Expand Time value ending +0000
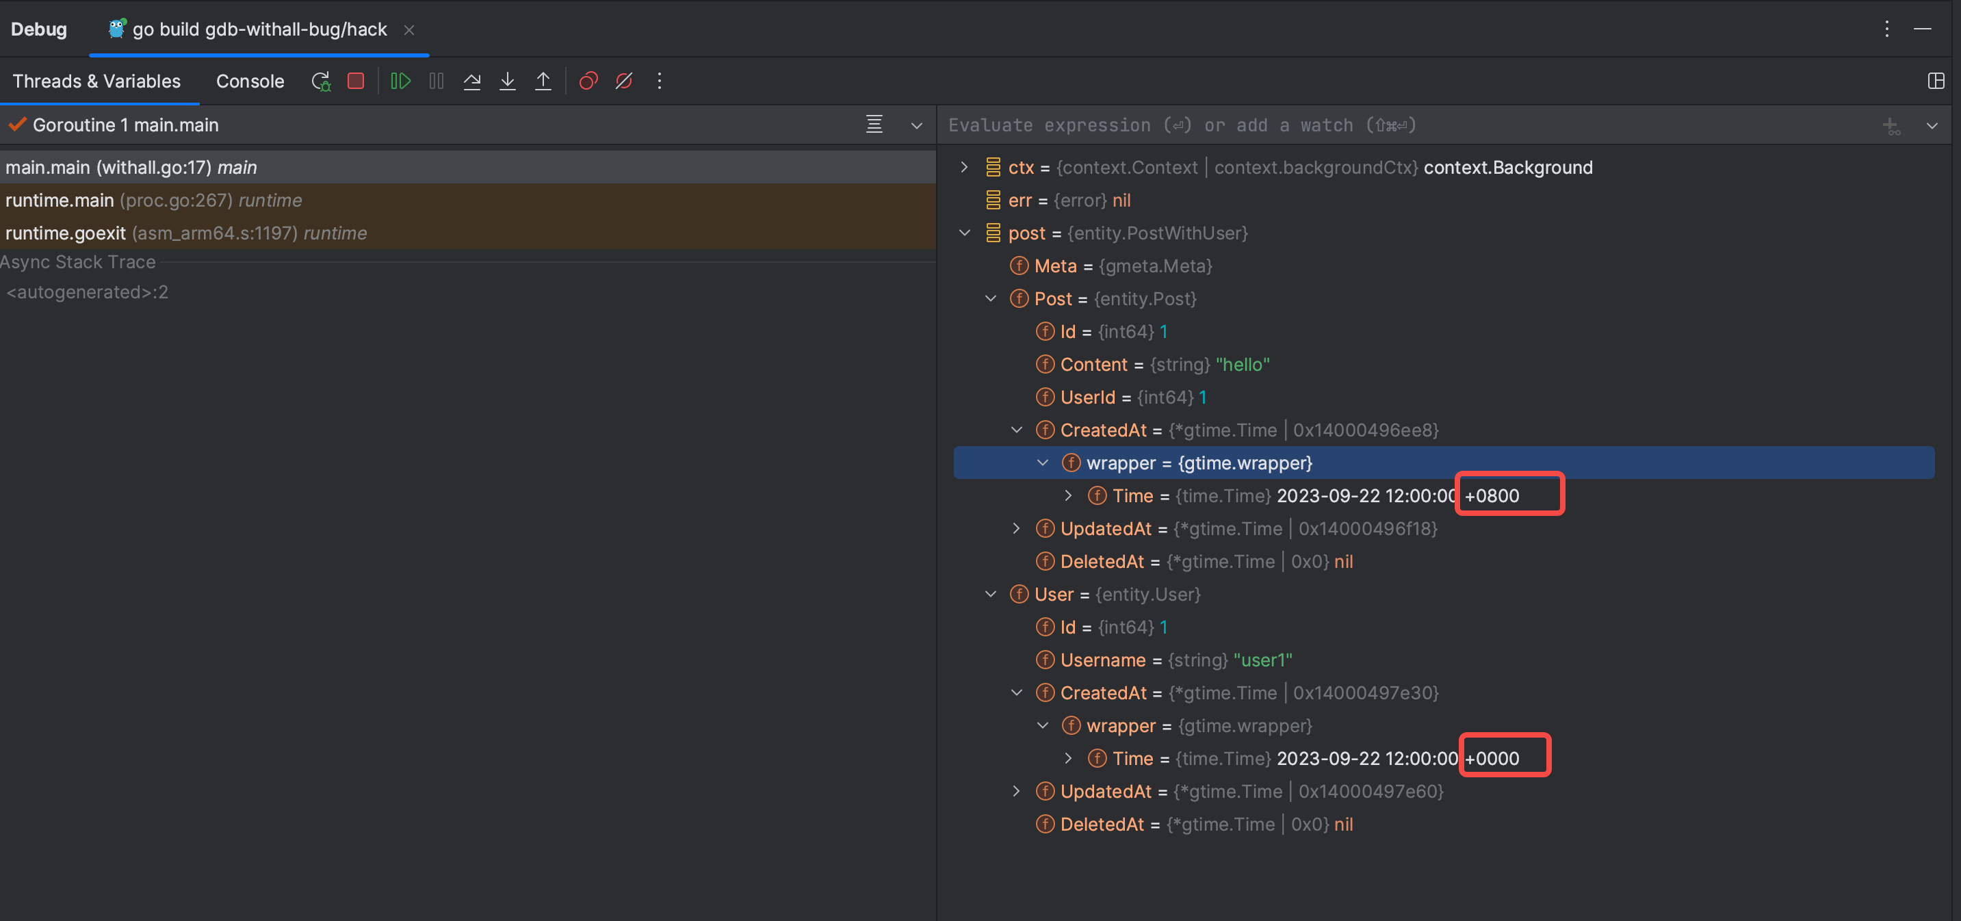The height and width of the screenshot is (921, 1961). point(1069,757)
